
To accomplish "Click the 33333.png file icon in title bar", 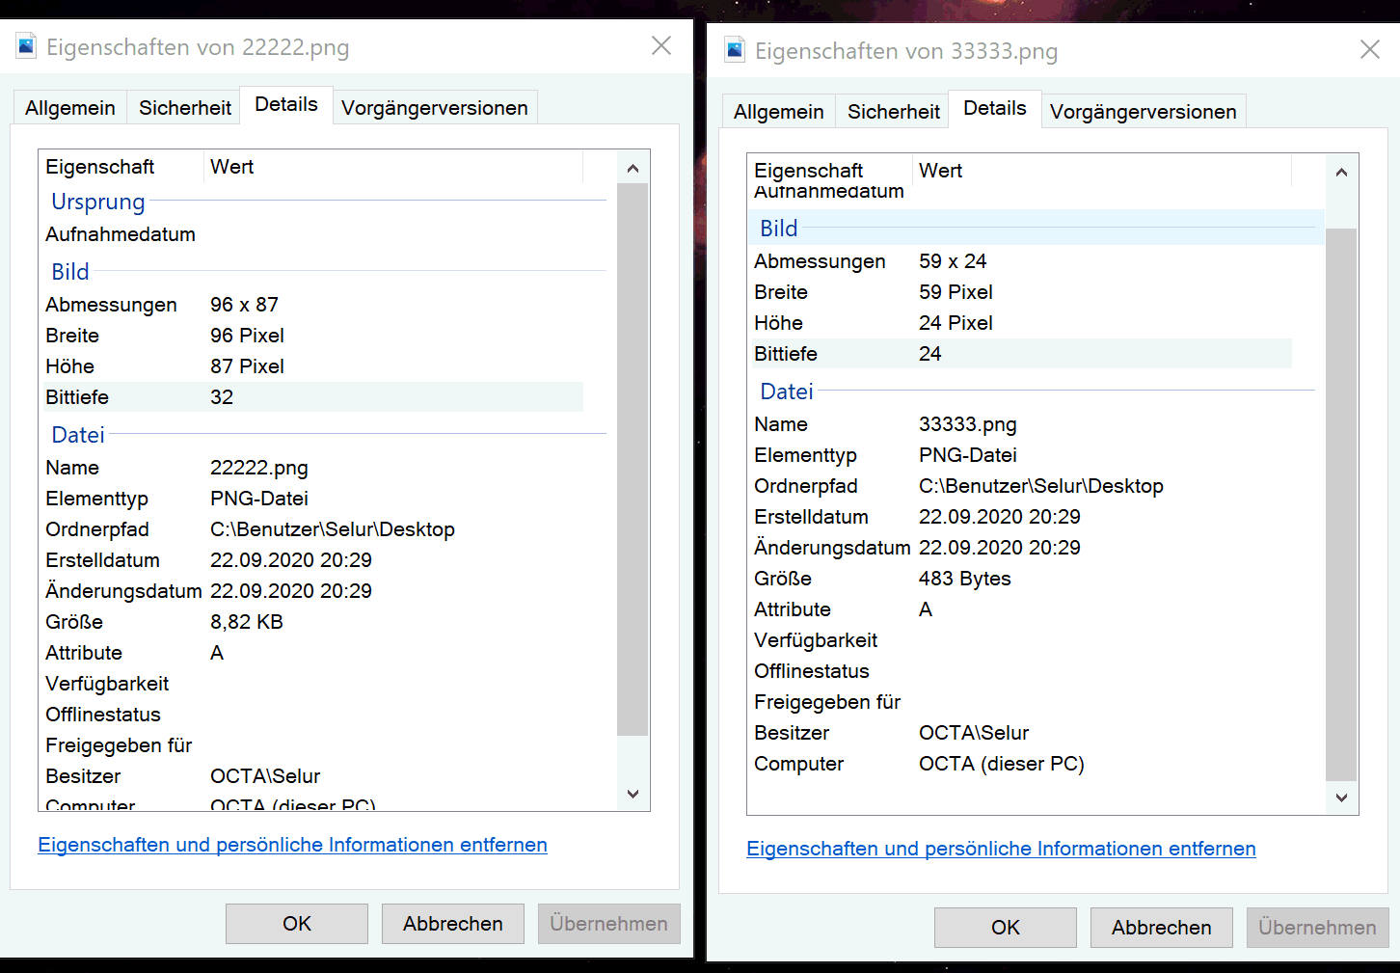I will 735,50.
